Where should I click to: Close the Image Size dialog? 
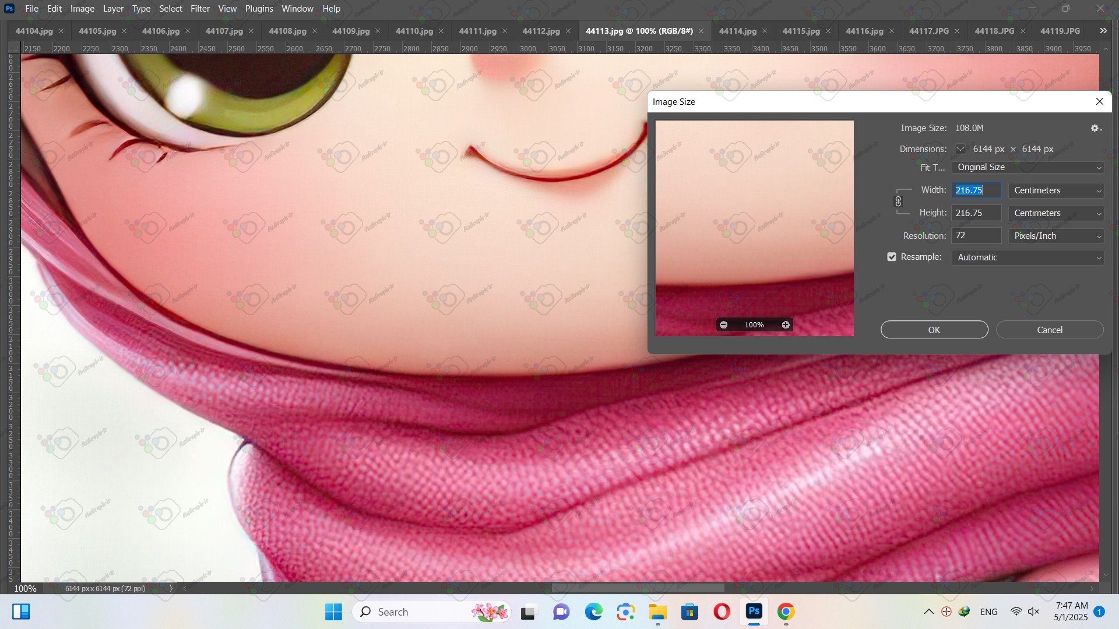(1100, 102)
